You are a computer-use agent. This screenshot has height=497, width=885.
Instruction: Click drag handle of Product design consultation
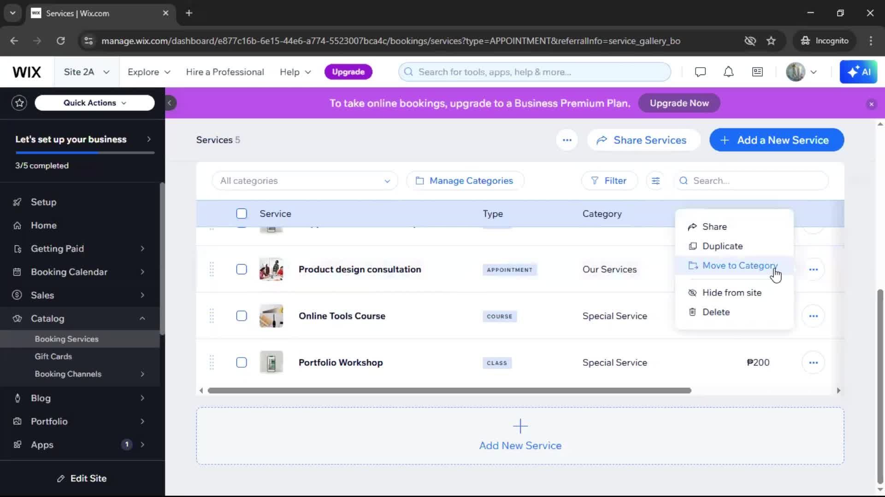[212, 269]
